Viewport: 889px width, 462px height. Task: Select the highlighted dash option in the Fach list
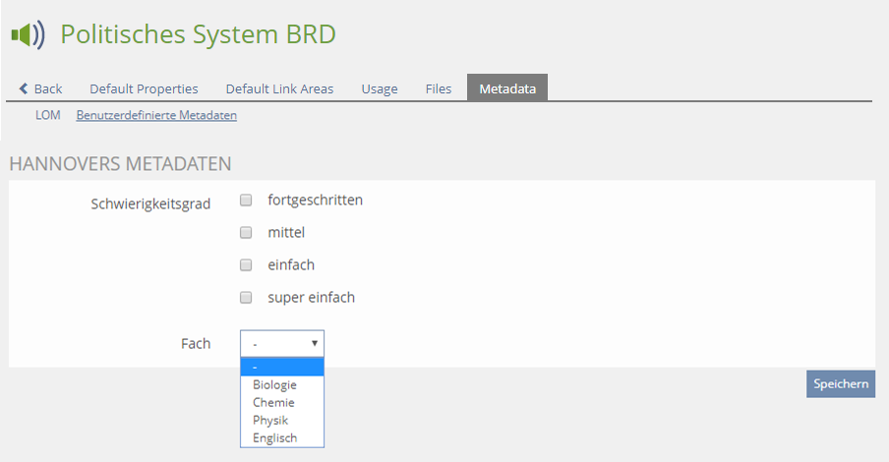[282, 367]
